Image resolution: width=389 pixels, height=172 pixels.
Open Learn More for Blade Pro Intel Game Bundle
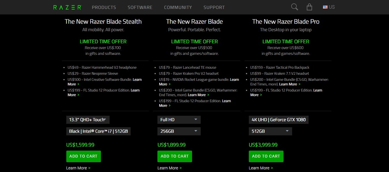(290, 84)
